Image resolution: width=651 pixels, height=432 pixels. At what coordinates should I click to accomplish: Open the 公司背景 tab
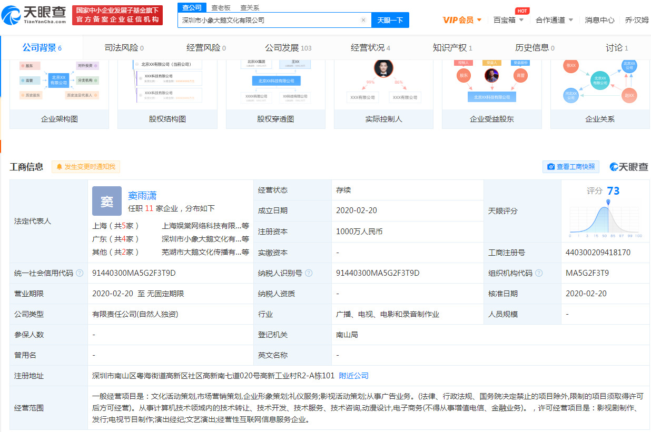click(x=42, y=48)
